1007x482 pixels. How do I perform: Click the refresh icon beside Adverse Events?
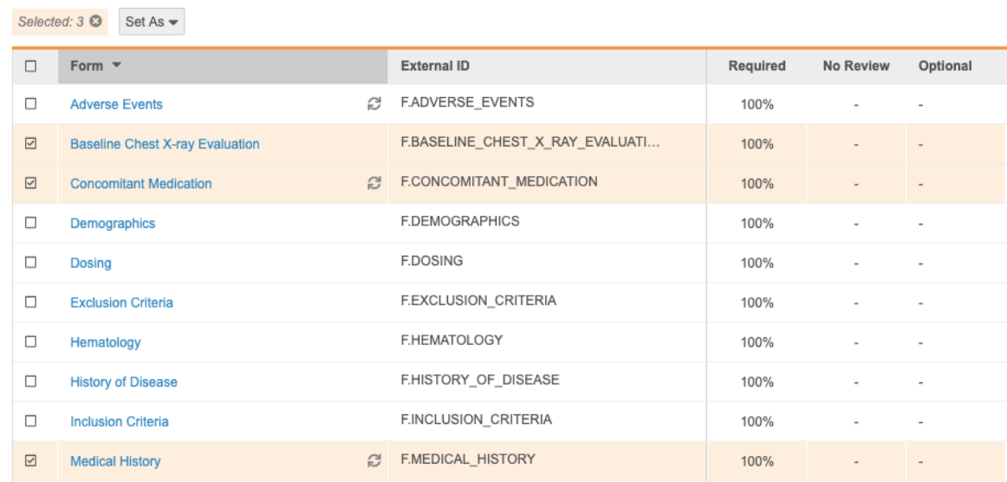(374, 104)
